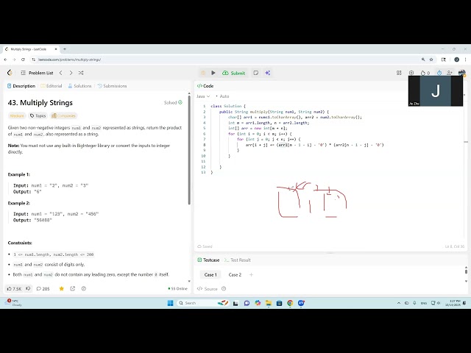Reload the page in the browser
The width and height of the screenshot is (471, 353).
[x=23, y=60]
